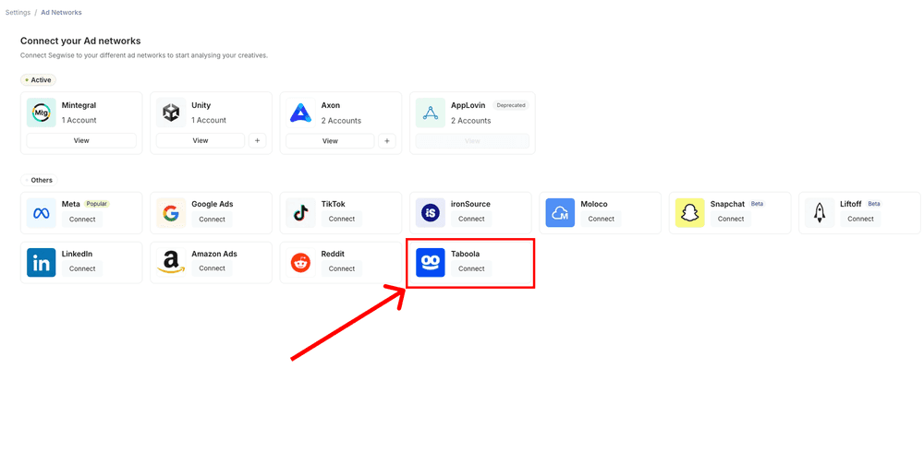
Task: Go to Settings breadcrumb
Action: [18, 12]
